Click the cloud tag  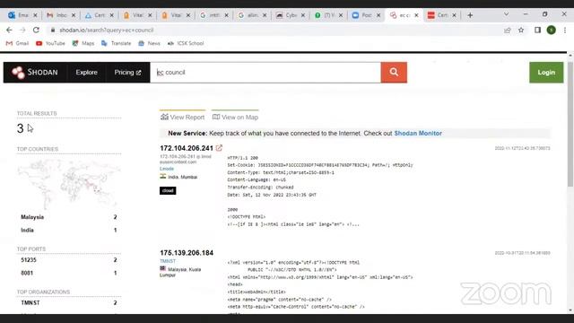(x=168, y=190)
